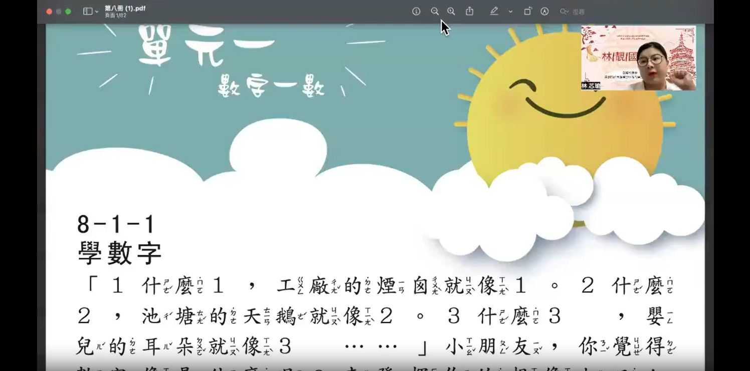
Task: Expand the sidebar view options chevron
Action: [x=97, y=12]
